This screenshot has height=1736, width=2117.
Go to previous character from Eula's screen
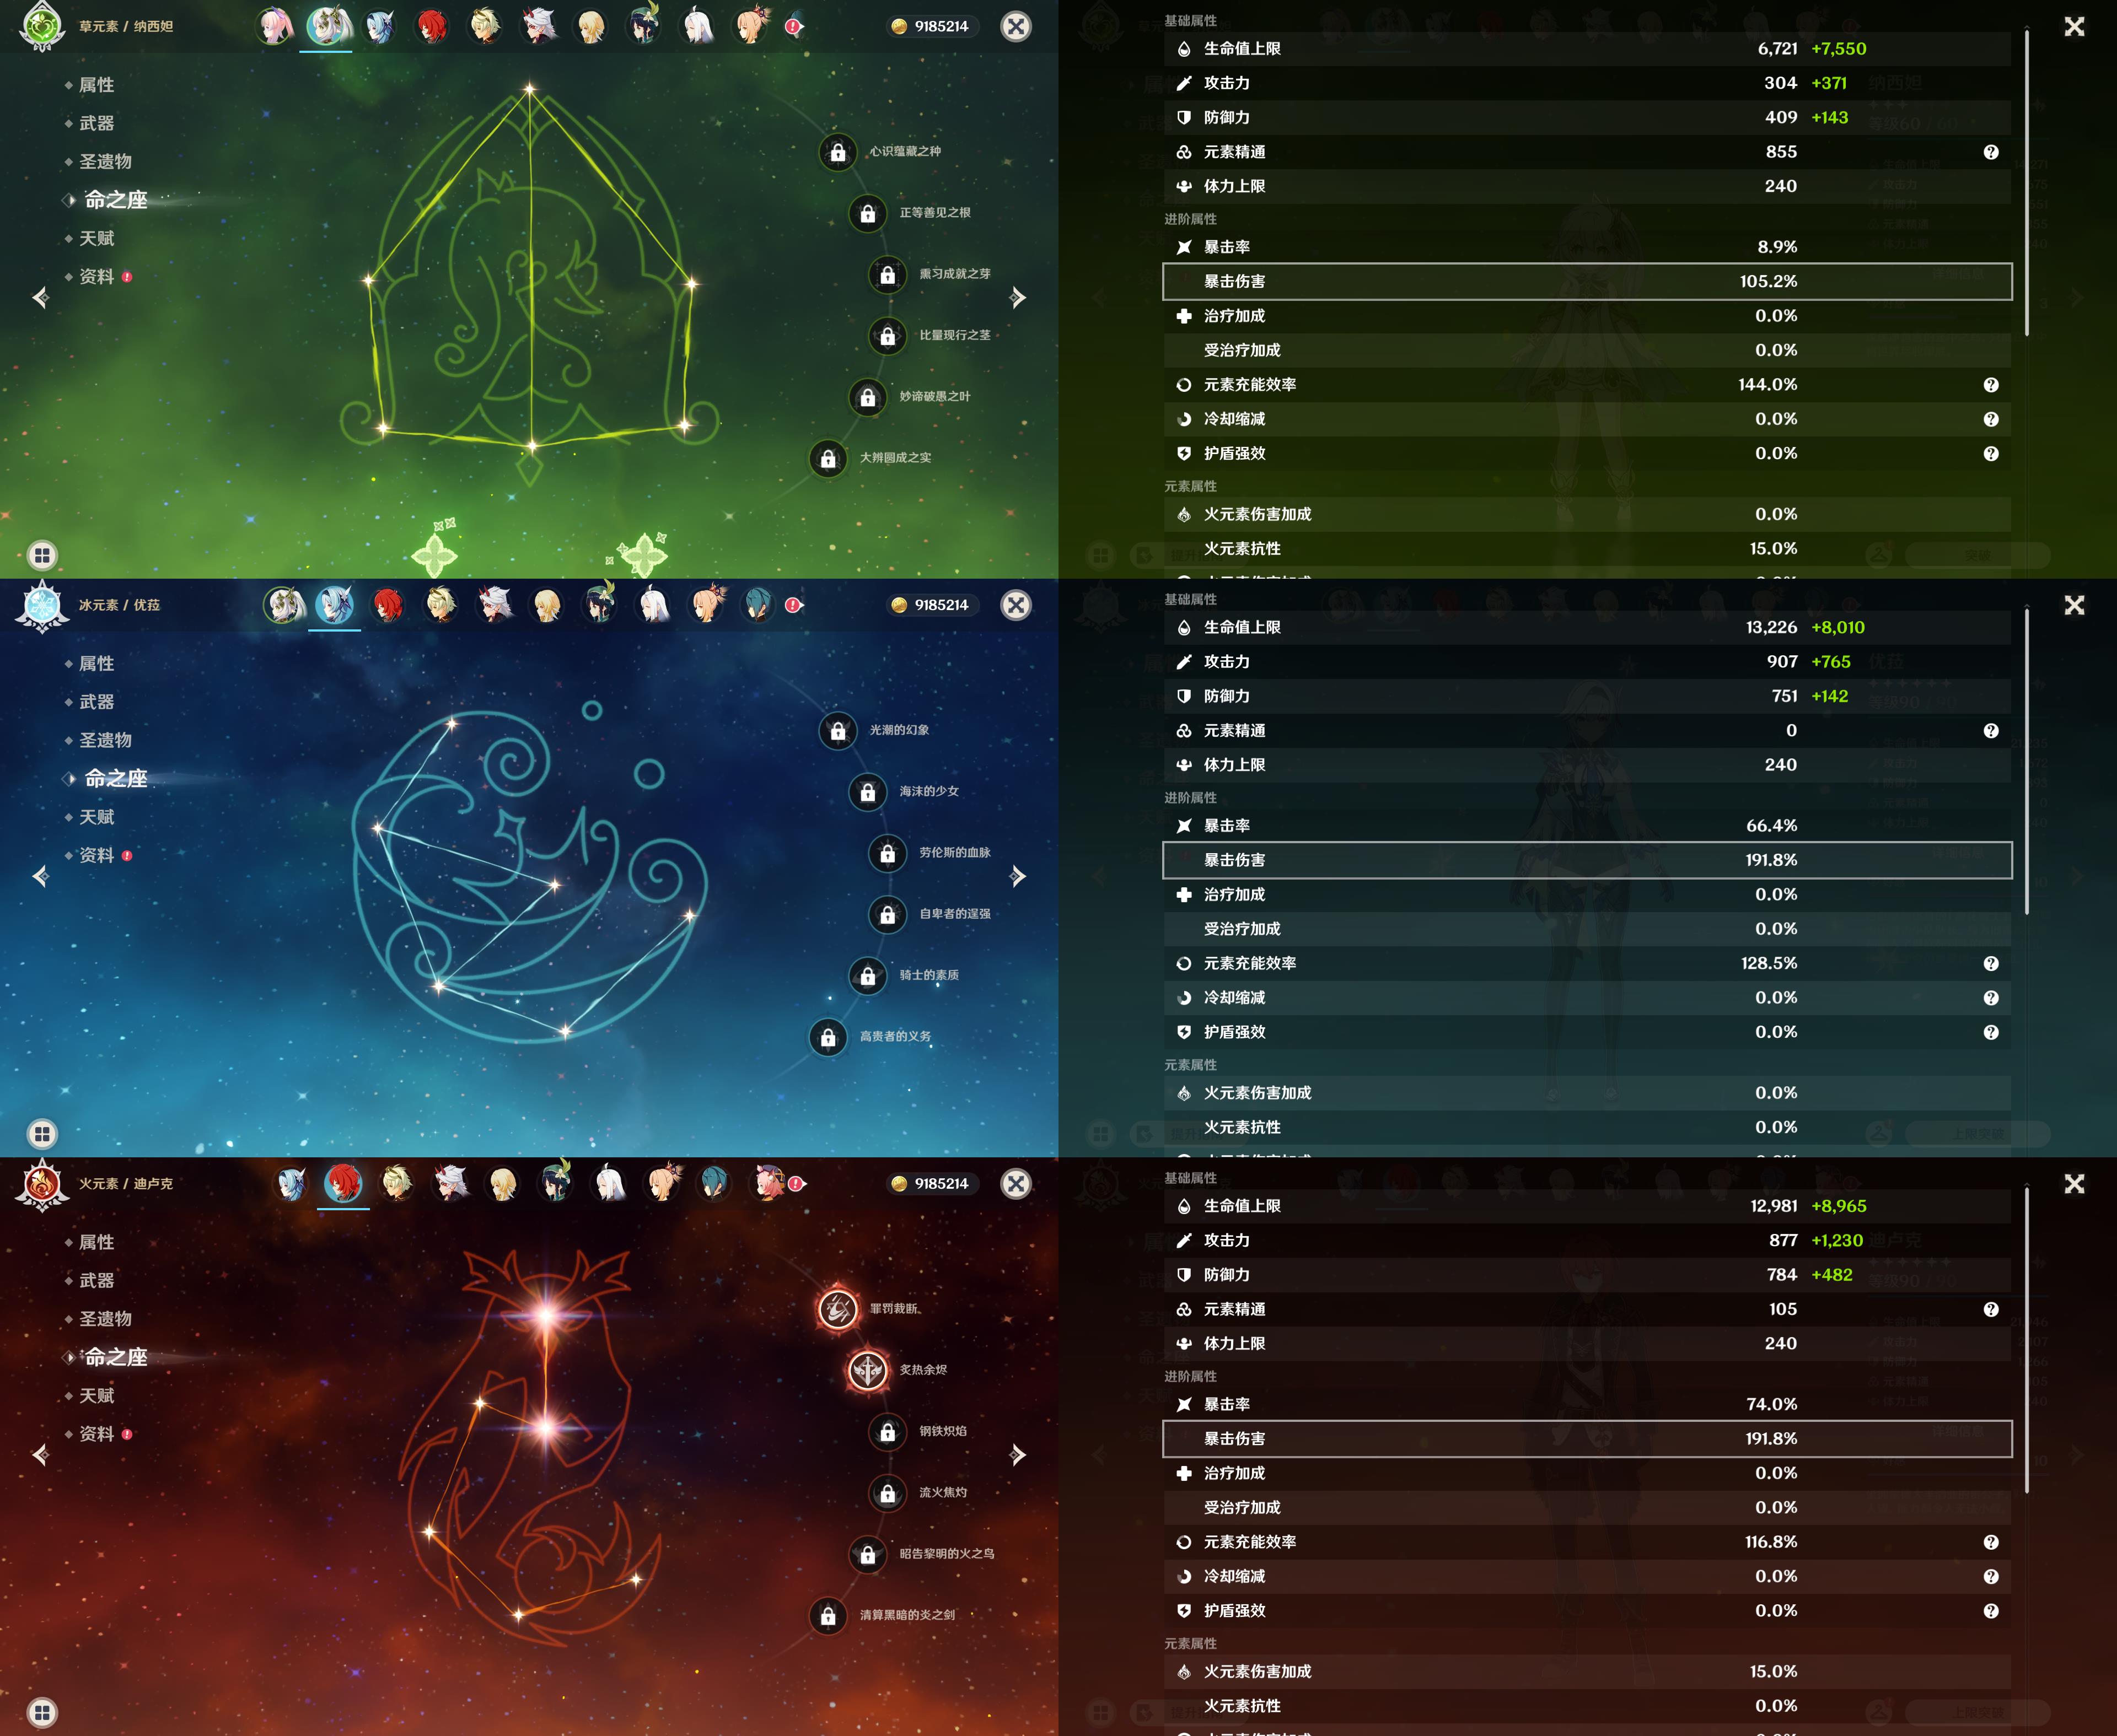(41, 876)
